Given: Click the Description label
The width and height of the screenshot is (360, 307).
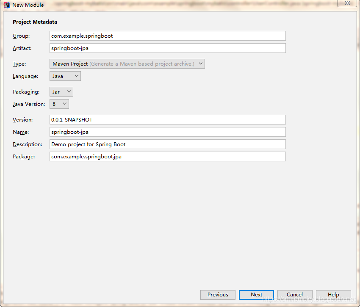Looking at the screenshot, I should (28, 144).
